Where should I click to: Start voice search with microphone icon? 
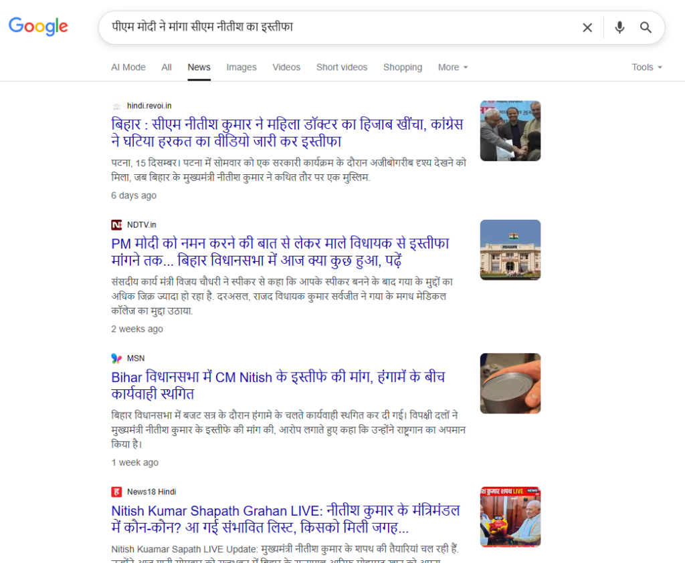point(619,27)
